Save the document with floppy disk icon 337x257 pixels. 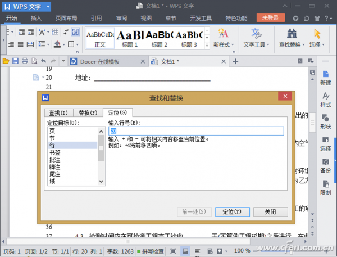15,61
